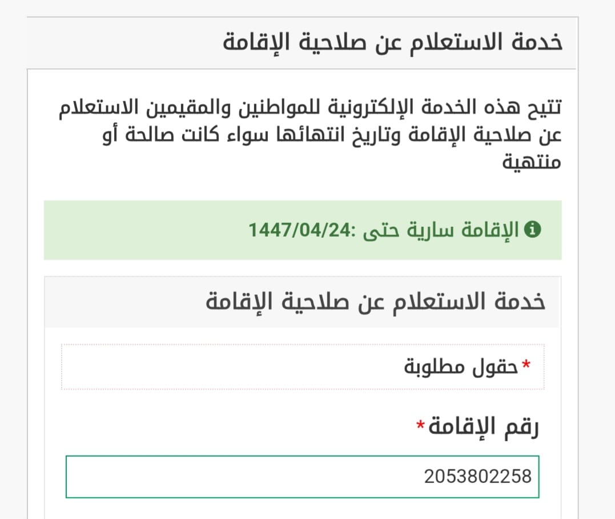Click the red asterisk before حقول مطلوبة

pyautogui.click(x=525, y=364)
